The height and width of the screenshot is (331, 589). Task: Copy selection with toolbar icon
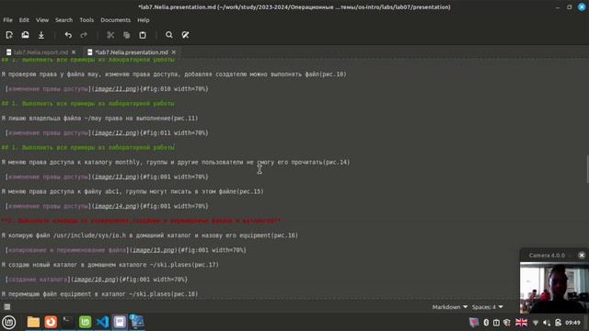coord(127,35)
